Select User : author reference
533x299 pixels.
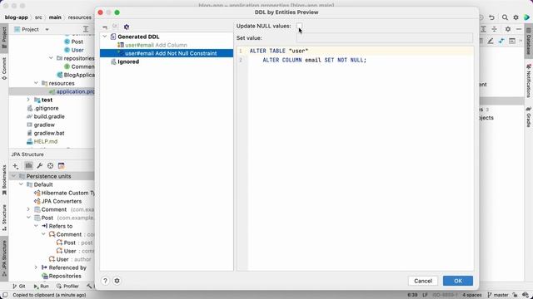click(70, 259)
